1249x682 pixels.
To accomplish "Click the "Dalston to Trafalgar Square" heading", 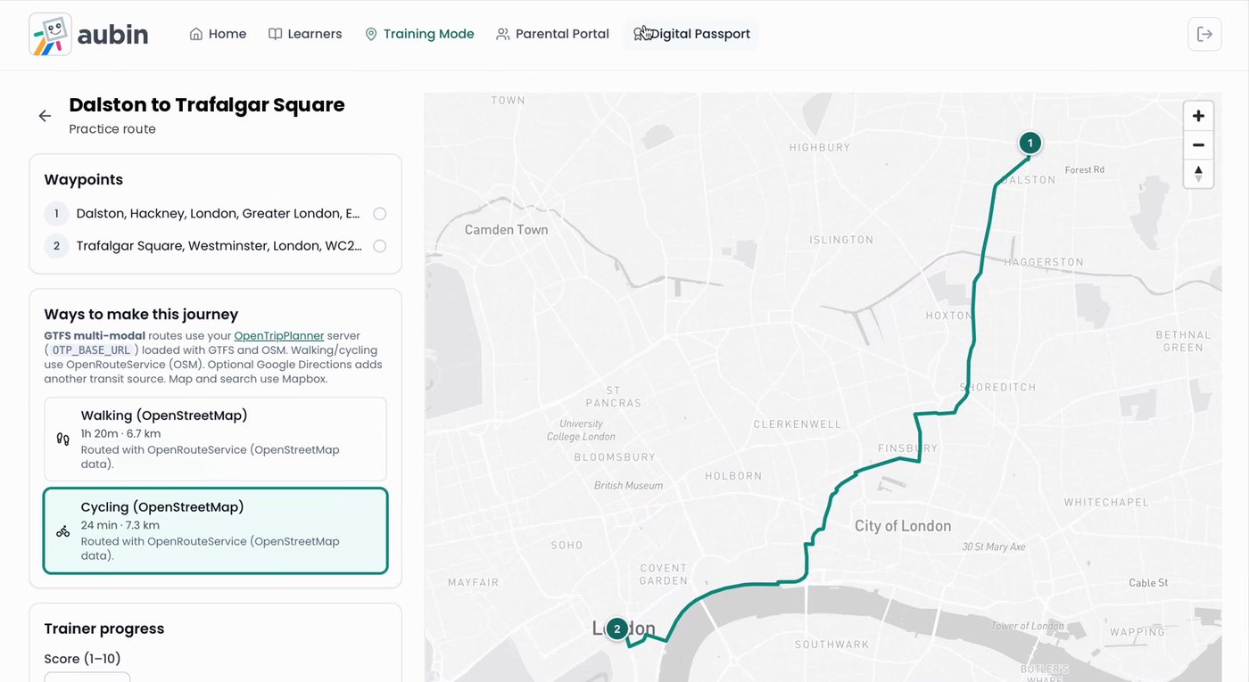I will click(x=207, y=104).
